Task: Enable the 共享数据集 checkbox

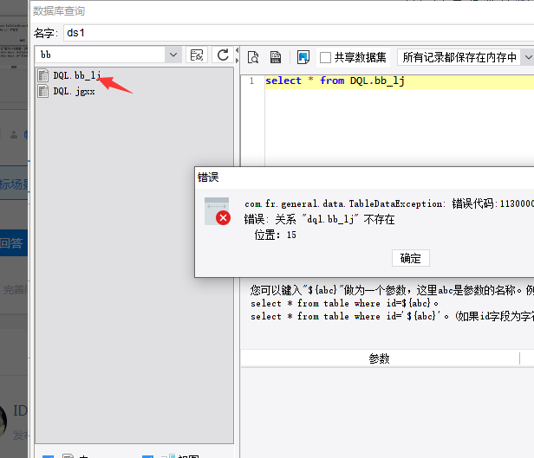Action: 326,57
